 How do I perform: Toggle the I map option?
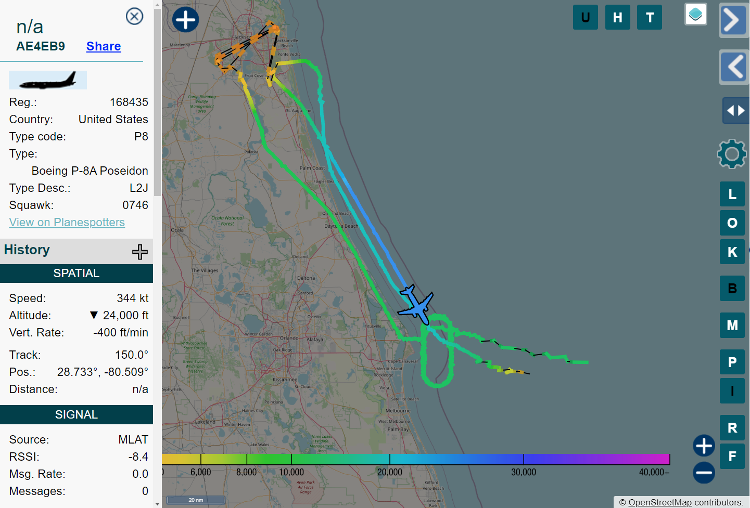coord(732,391)
